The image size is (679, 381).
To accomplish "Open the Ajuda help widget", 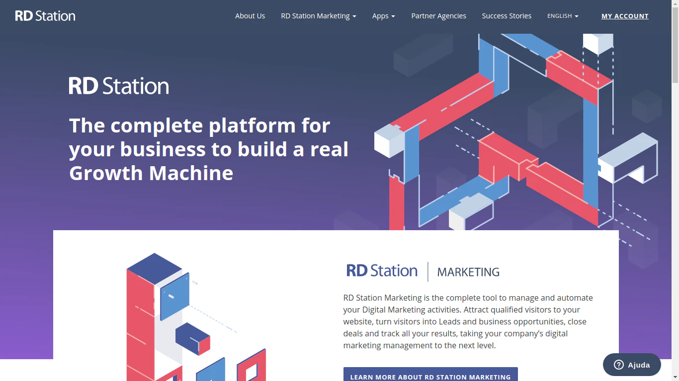I will coord(632,365).
